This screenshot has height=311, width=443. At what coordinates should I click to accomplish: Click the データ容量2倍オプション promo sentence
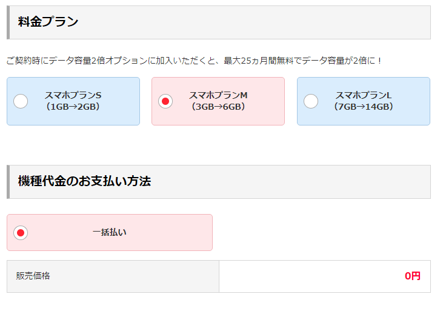[194, 61]
